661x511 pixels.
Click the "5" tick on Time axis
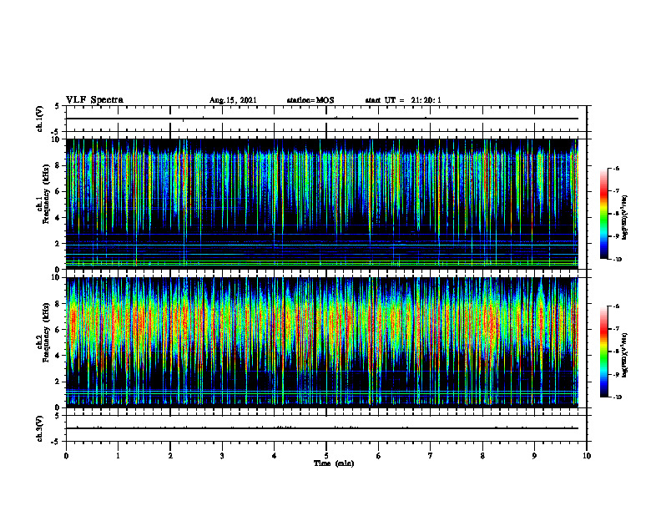point(326,456)
